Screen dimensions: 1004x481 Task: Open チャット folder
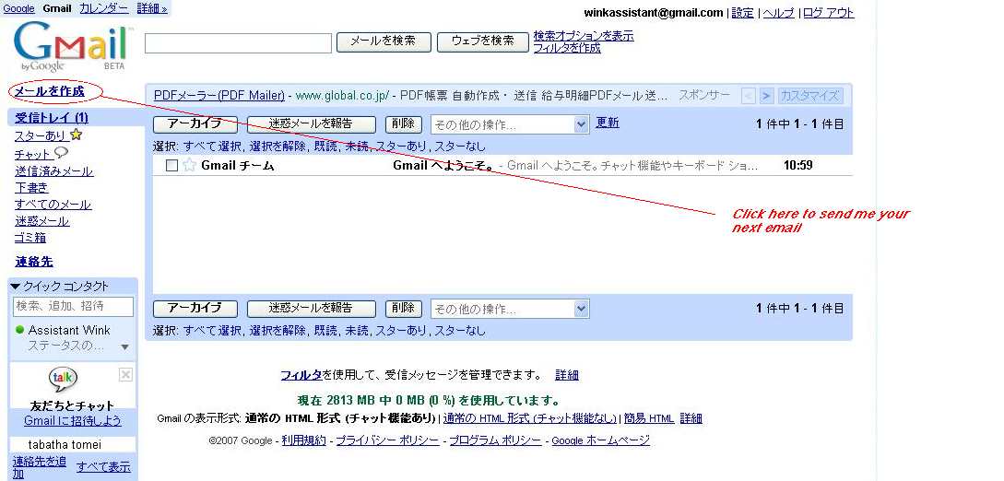[x=32, y=155]
